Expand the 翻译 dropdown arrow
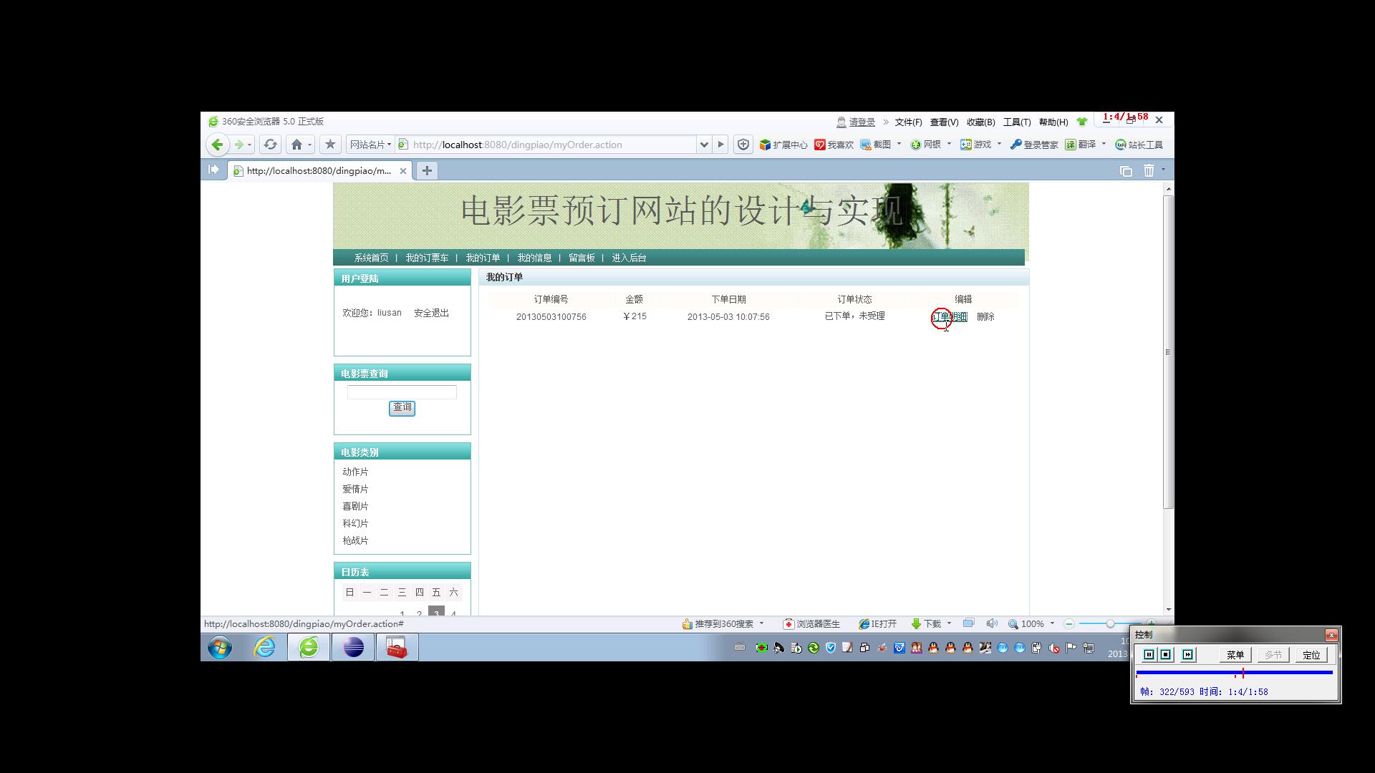This screenshot has height=773, width=1375. click(x=1104, y=144)
